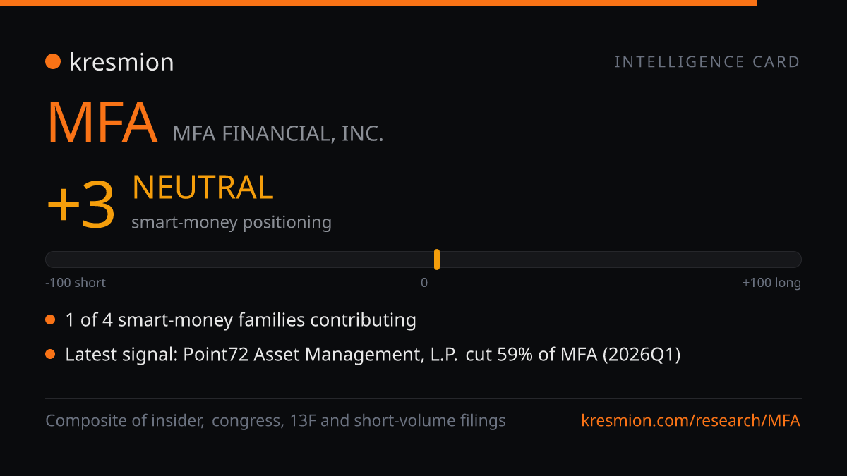Click the +100 long scale label
847x476 pixels.
pyautogui.click(x=771, y=283)
